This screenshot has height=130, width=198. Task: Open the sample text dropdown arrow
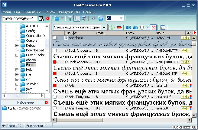[104, 28]
